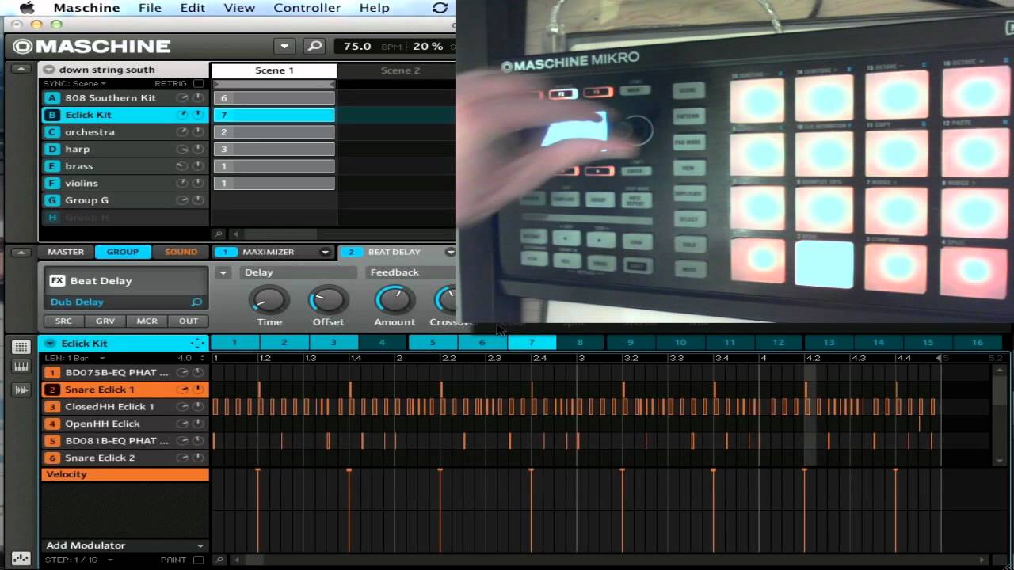
Task: Mute the Snare Eclick 1 sound
Action: pyautogui.click(x=198, y=389)
